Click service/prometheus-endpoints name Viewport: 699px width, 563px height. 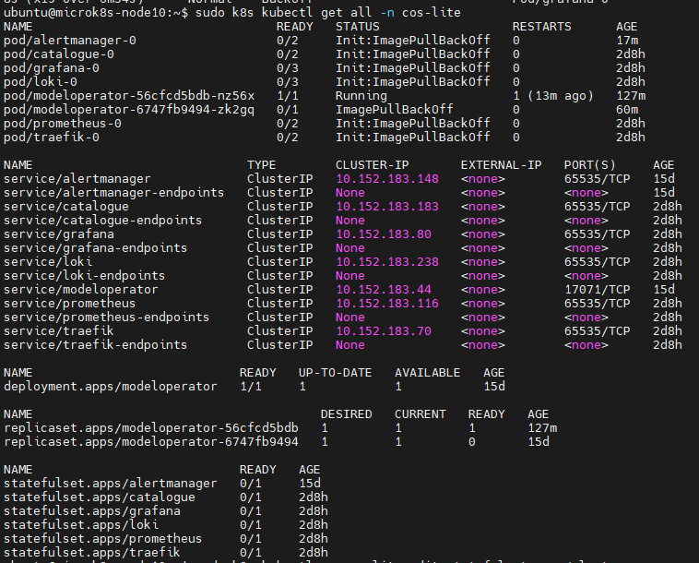click(107, 317)
